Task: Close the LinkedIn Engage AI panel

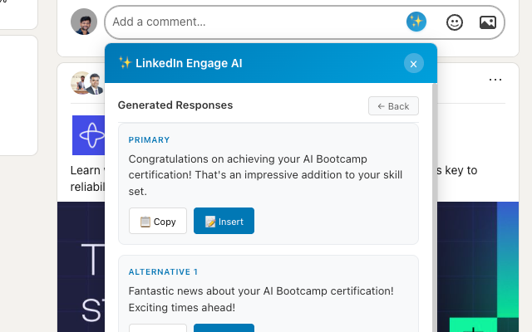Action: click(414, 63)
